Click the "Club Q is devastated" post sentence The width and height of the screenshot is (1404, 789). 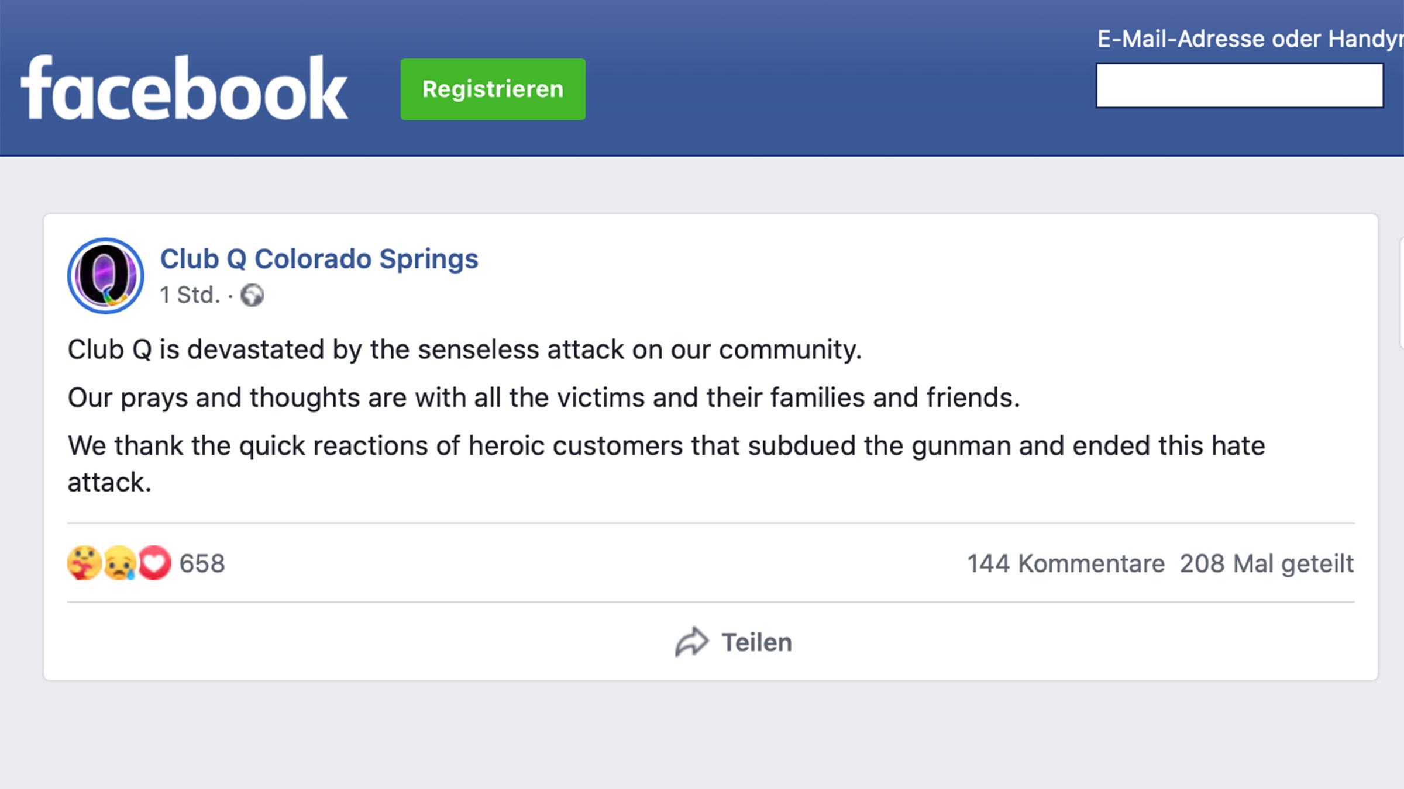[x=464, y=349]
